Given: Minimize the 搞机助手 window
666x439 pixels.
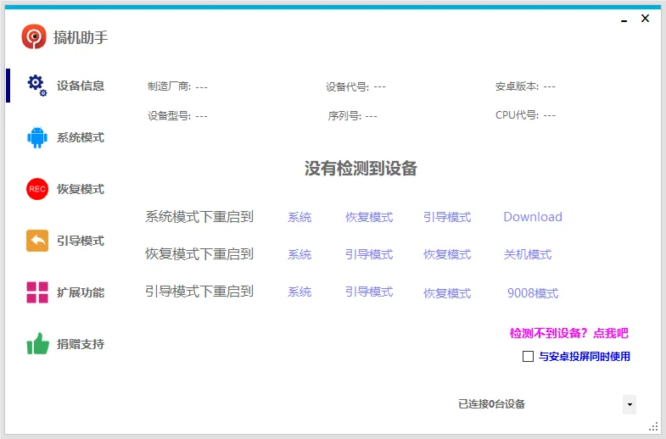Looking at the screenshot, I should click(x=624, y=19).
